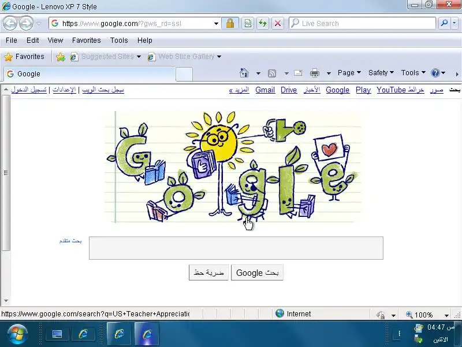Open the command bar Tools menu
Image resolution: width=462 pixels, height=347 pixels.
tap(413, 73)
